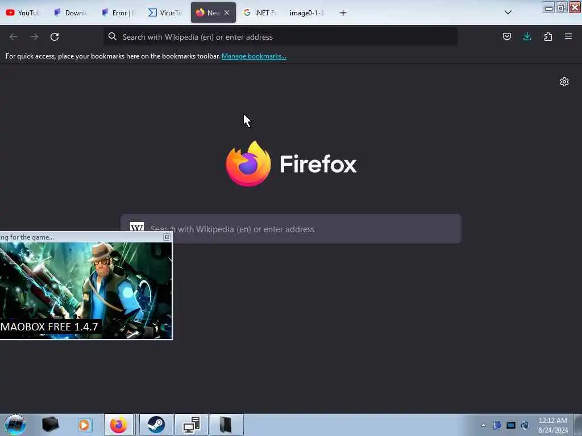This screenshot has height=436, width=582.
Task: Click the MAOBOX FREE 1.4.7 splash image
Action: (x=86, y=291)
